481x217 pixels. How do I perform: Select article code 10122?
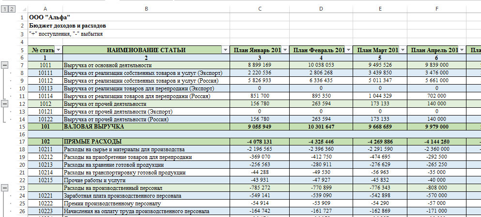(46, 119)
